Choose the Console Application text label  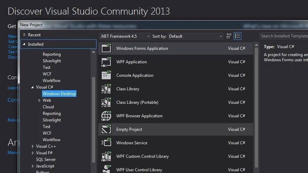tap(135, 75)
